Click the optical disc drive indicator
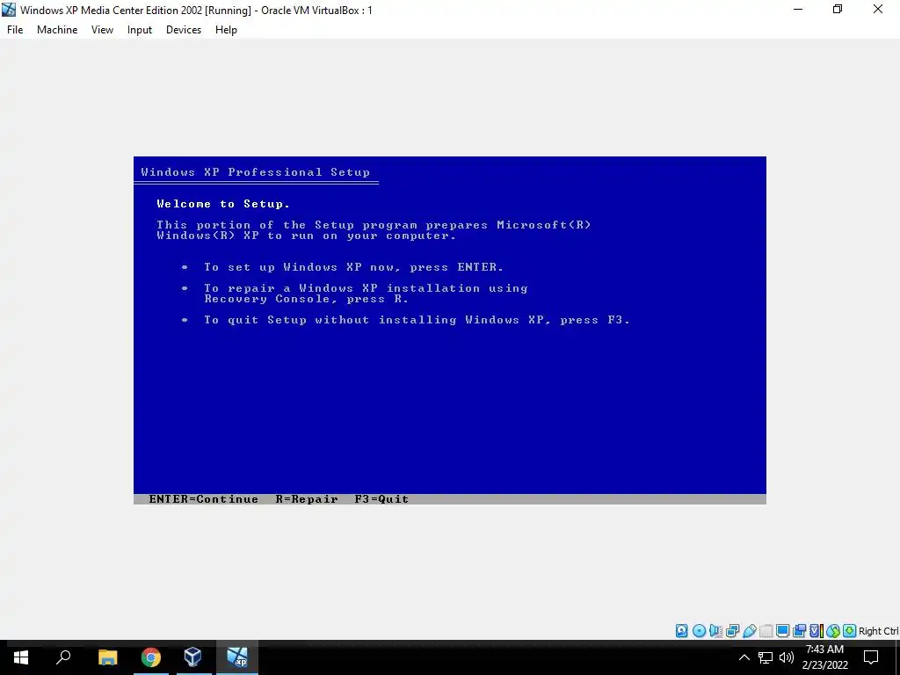The height and width of the screenshot is (675, 900). (699, 631)
